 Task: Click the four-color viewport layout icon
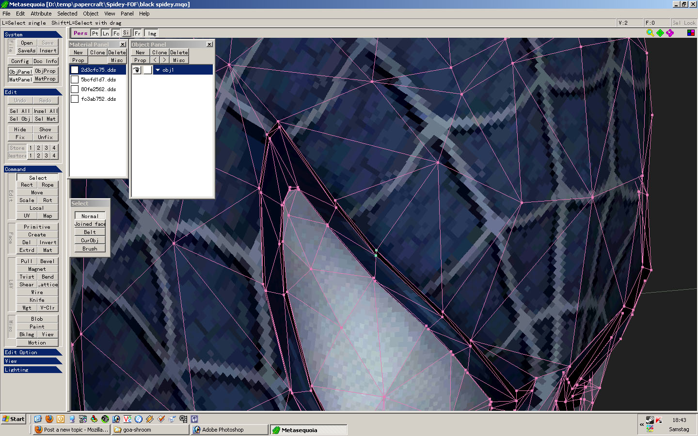point(691,33)
